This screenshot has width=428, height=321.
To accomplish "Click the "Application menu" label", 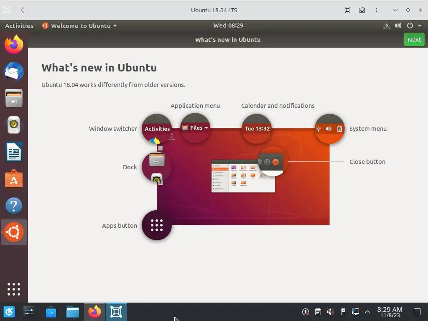I will click(x=195, y=106).
